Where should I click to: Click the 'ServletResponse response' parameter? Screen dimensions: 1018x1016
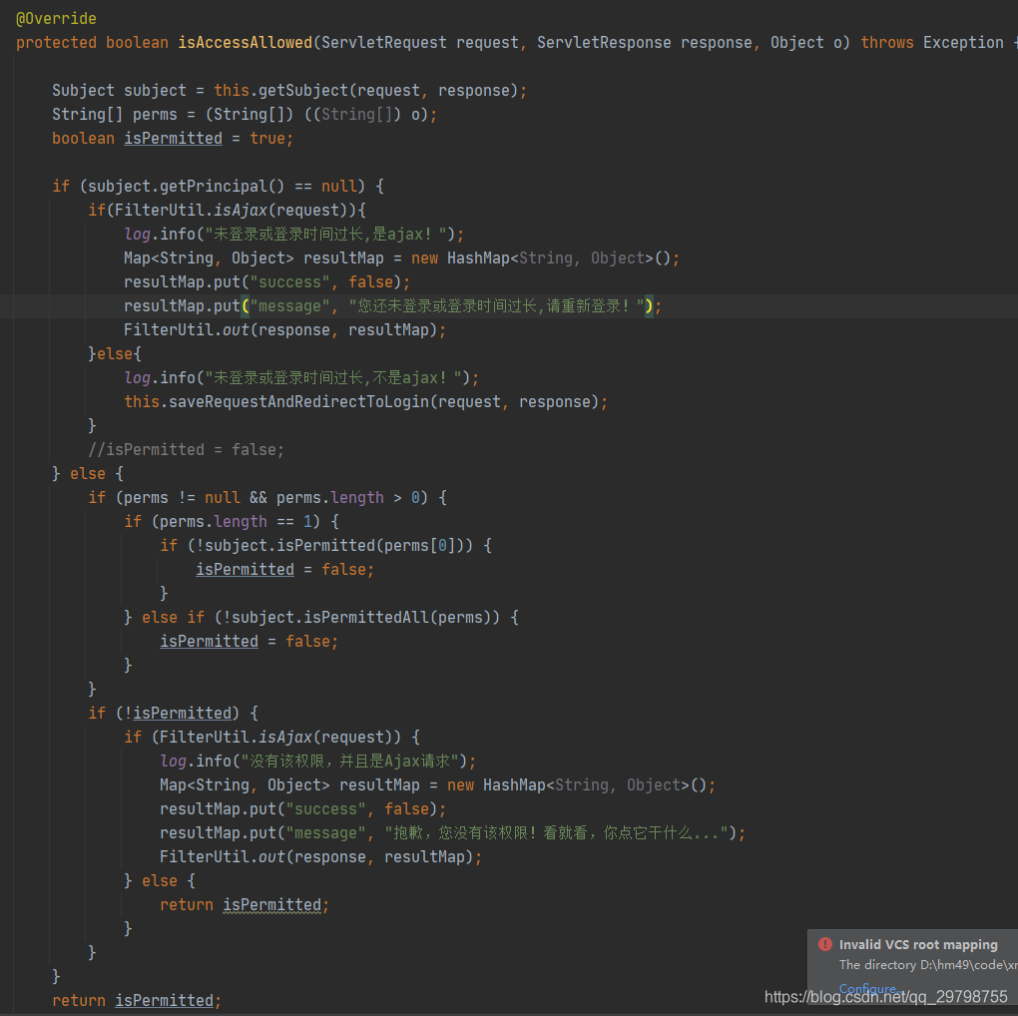click(644, 43)
